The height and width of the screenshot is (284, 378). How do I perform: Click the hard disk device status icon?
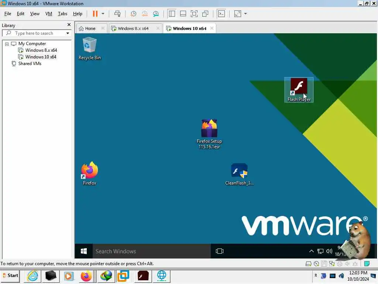tap(308, 264)
